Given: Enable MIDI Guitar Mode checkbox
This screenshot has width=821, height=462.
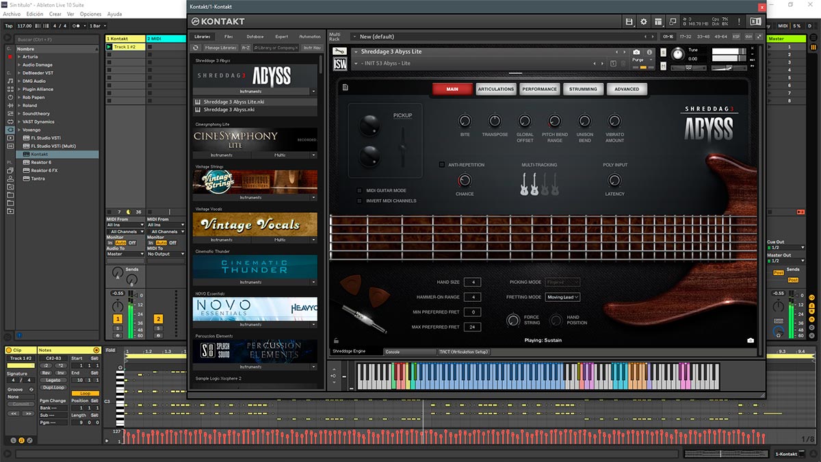Looking at the screenshot, I should pos(360,190).
